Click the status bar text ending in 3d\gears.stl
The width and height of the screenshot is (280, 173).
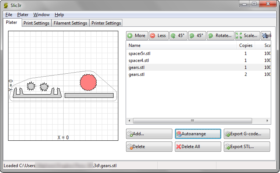(x=60, y=166)
